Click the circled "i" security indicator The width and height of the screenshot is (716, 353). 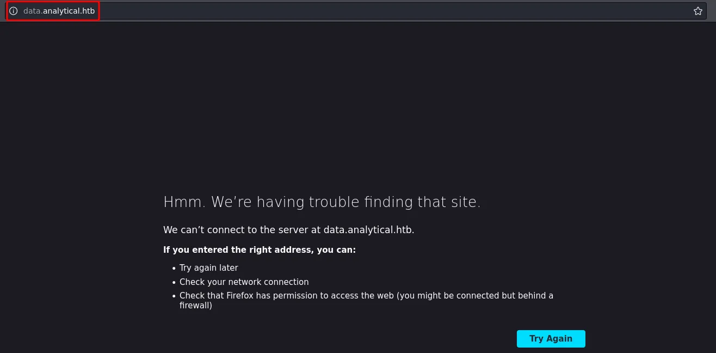pos(14,10)
